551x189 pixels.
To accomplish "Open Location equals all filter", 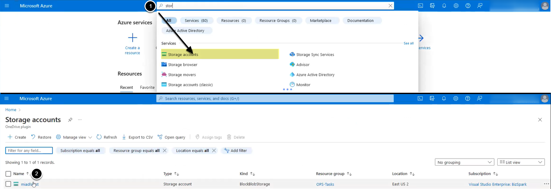I will (192, 151).
